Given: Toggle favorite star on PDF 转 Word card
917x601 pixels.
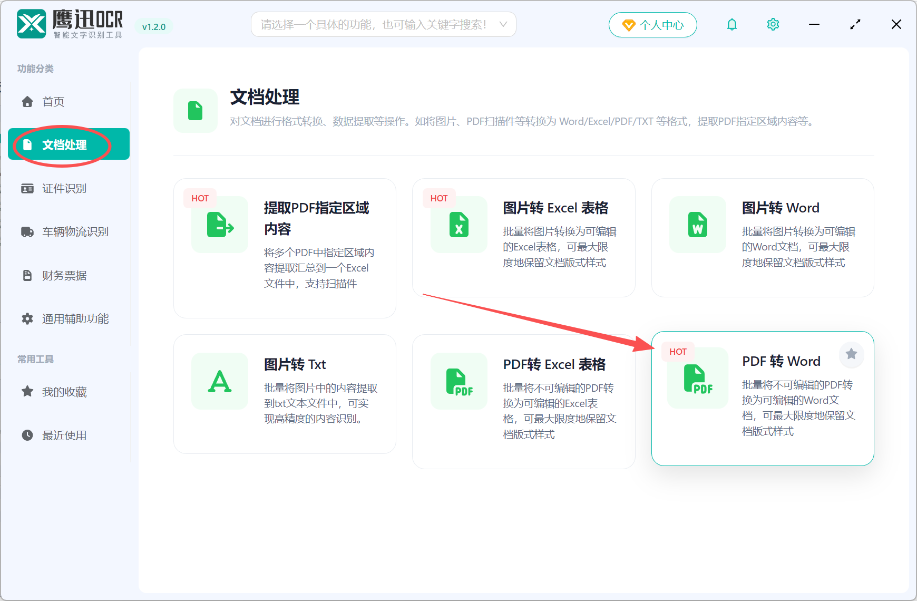Looking at the screenshot, I should 851,354.
